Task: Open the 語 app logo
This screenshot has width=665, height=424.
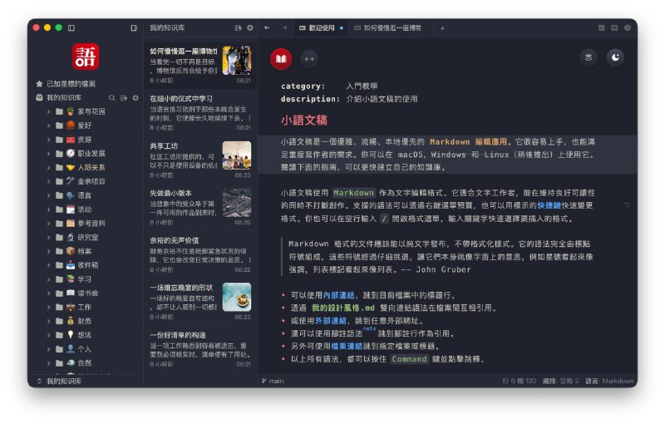Action: point(86,57)
